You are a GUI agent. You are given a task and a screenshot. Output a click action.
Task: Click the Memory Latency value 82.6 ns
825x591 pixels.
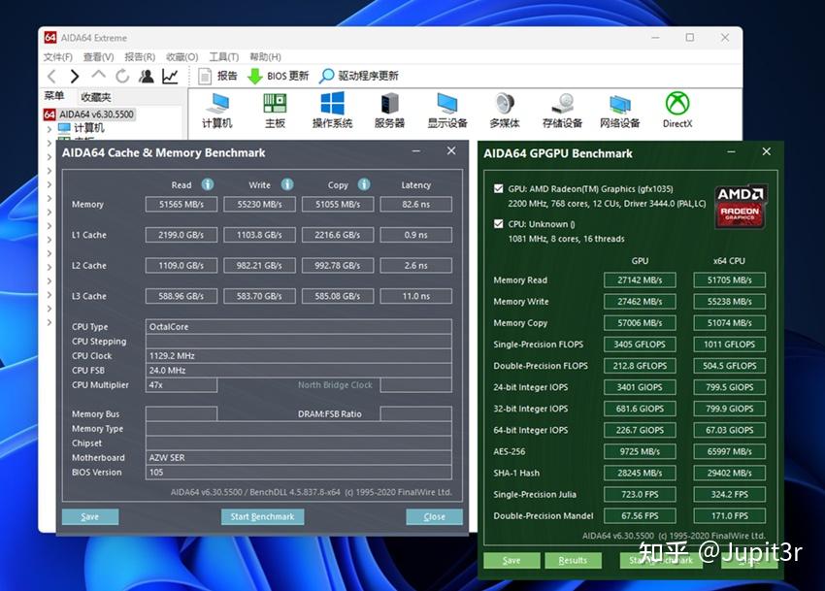[x=415, y=204]
